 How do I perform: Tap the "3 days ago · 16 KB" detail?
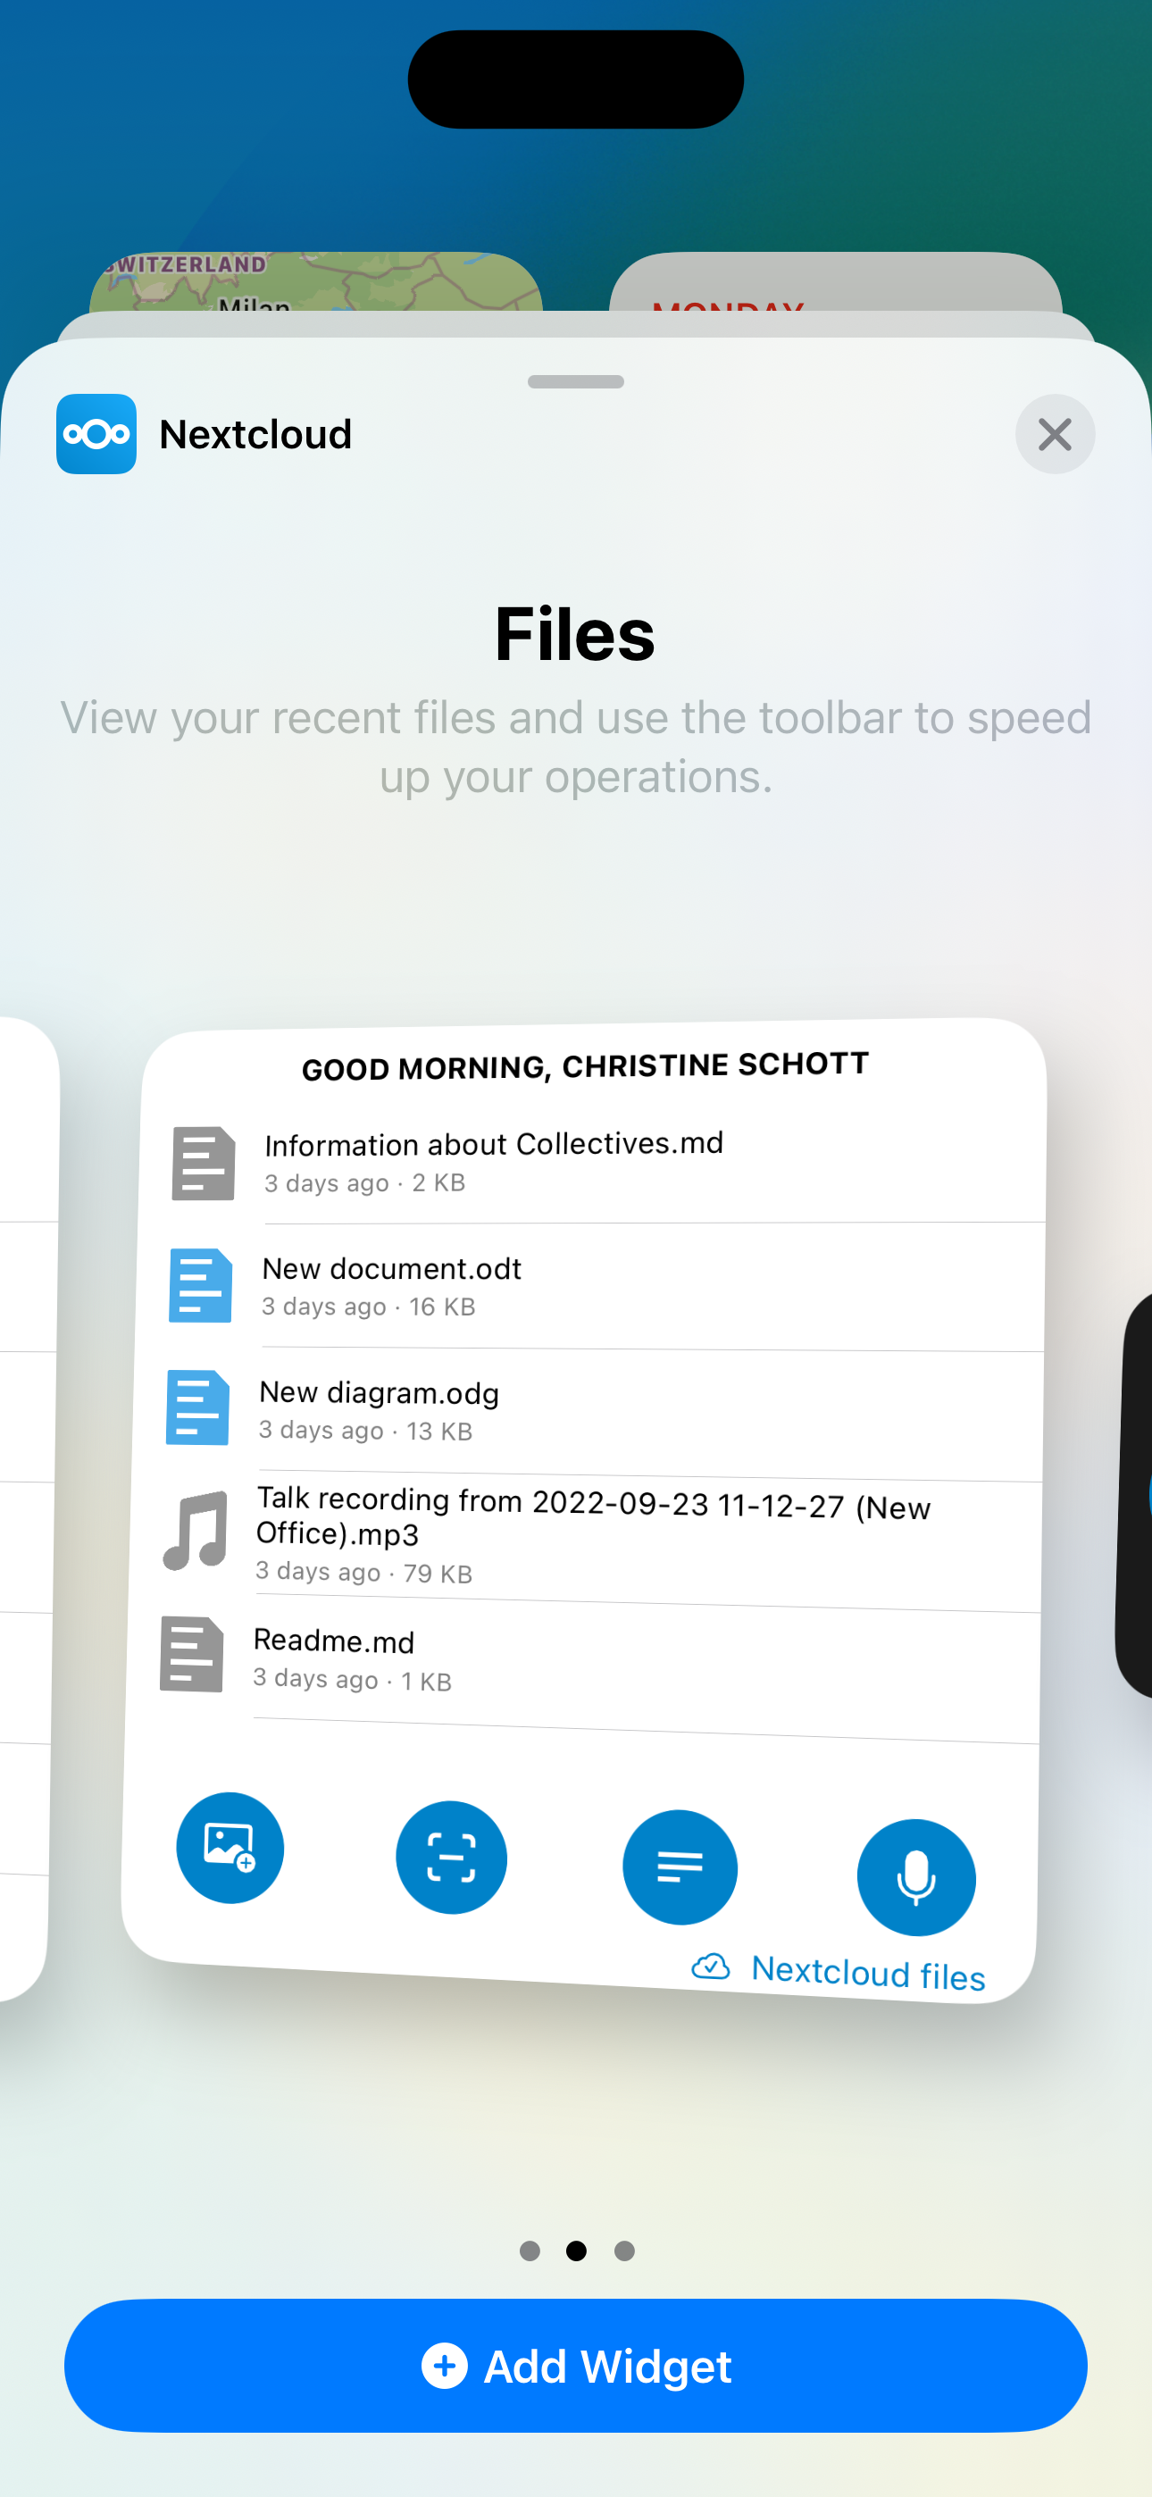coord(369,1307)
